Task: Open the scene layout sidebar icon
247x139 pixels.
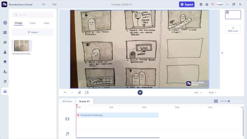Action: 5,33
